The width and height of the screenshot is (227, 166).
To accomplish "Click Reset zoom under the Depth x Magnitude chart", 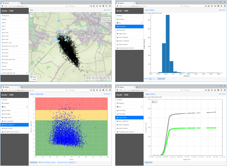I will tap(34, 162).
